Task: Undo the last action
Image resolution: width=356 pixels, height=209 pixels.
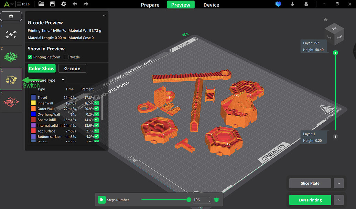Action: [75, 4]
